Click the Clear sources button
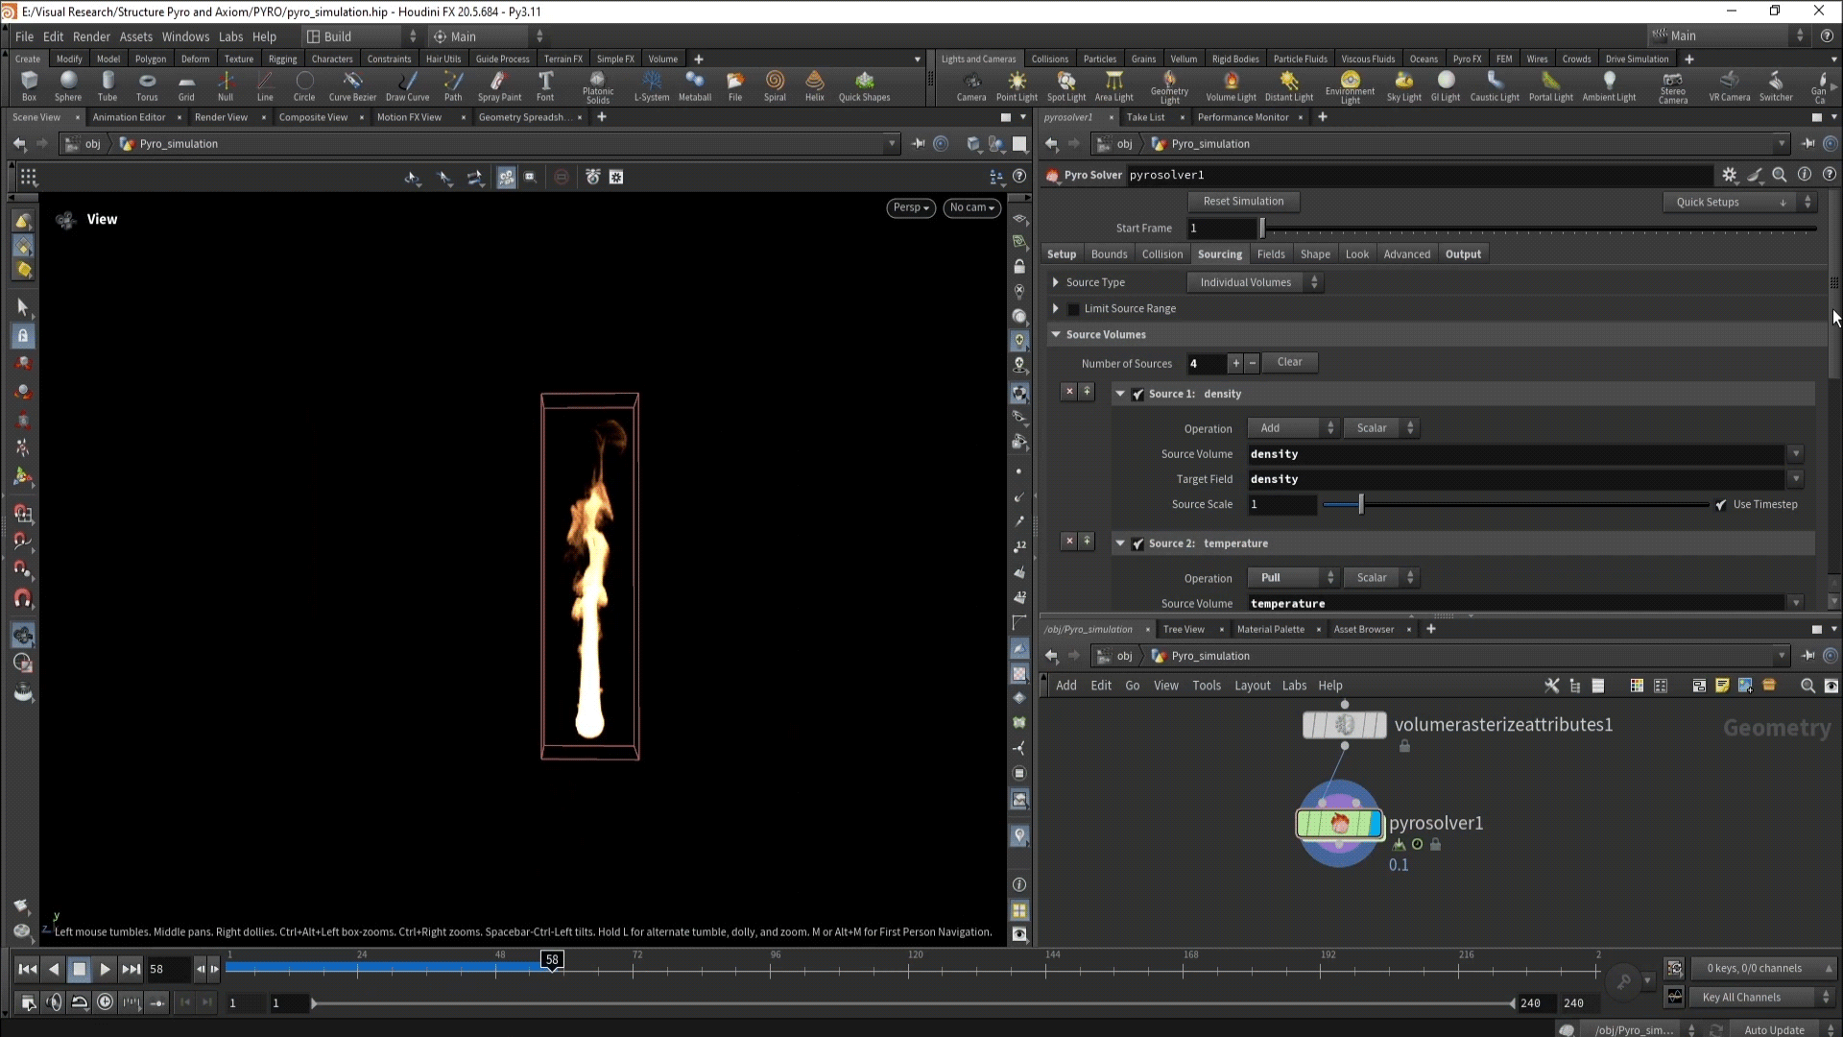The width and height of the screenshot is (1843, 1037). 1289,363
